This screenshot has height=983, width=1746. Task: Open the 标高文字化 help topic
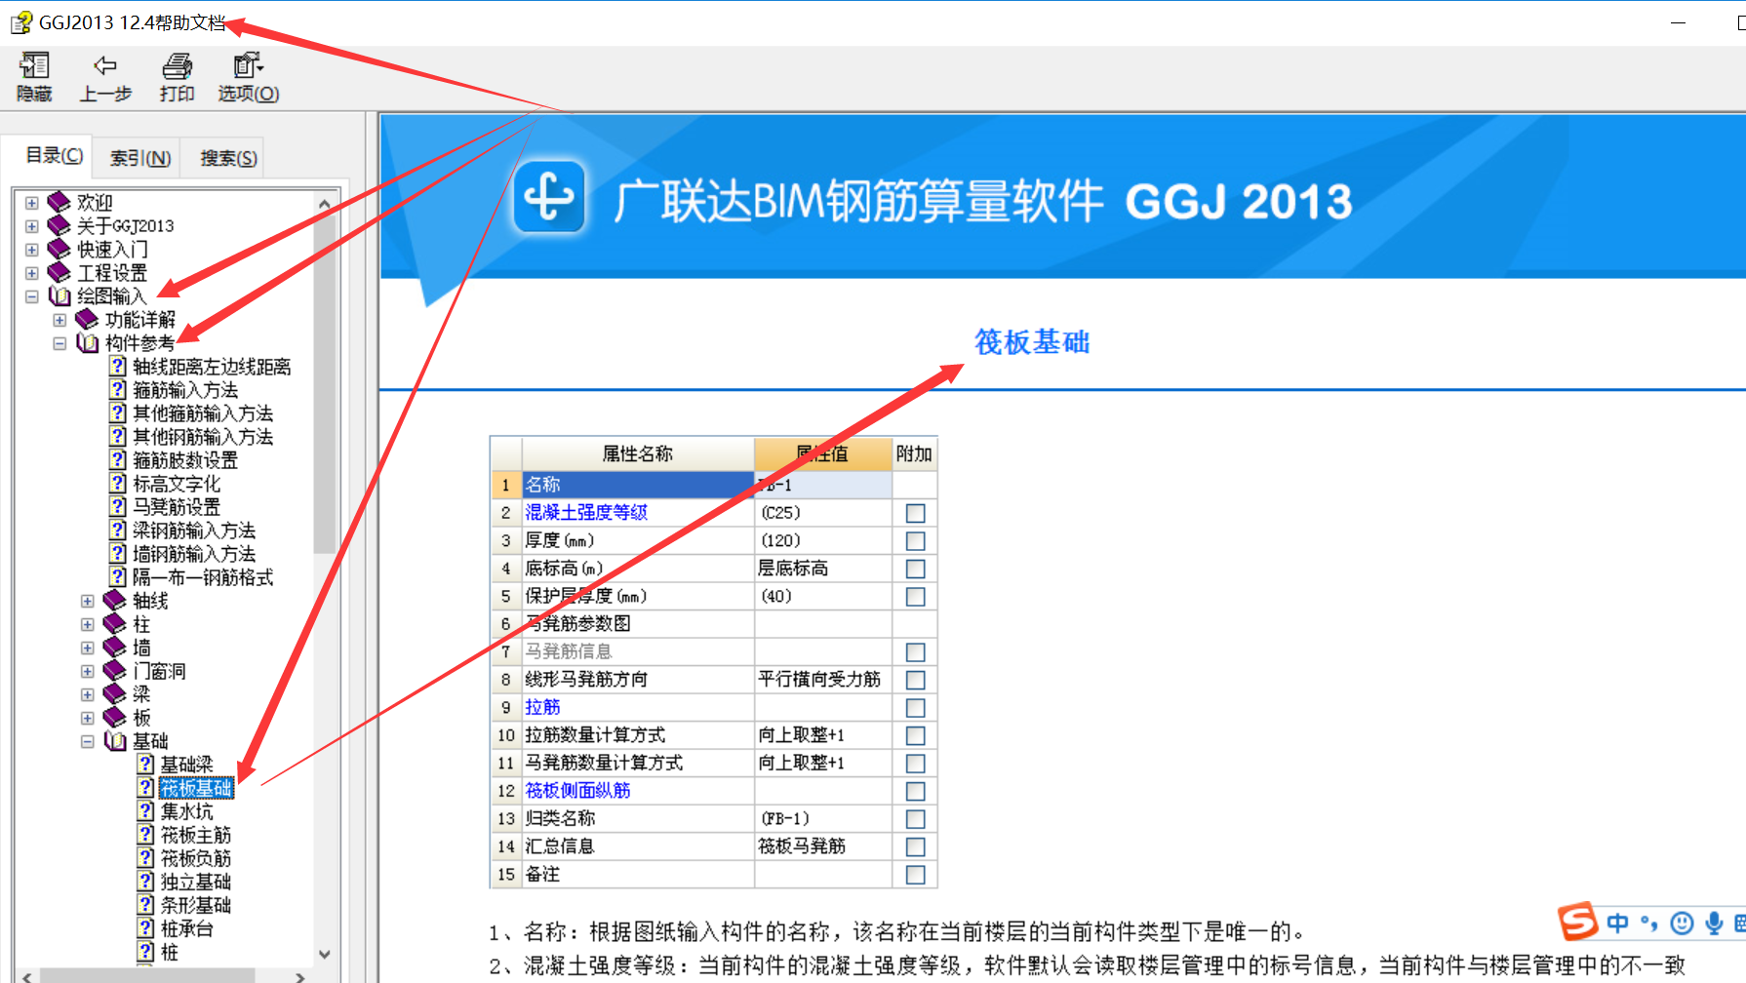coord(177,483)
